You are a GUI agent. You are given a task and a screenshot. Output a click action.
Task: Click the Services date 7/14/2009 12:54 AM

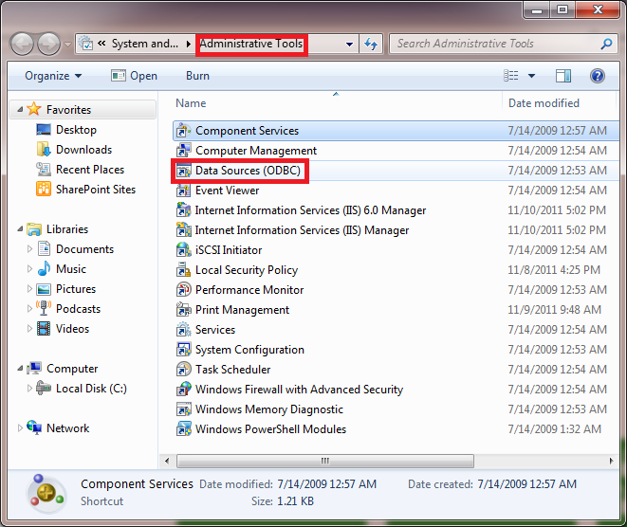point(557,330)
